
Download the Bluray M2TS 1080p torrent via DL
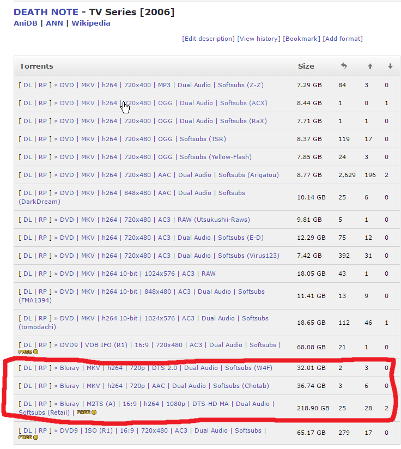point(27,404)
